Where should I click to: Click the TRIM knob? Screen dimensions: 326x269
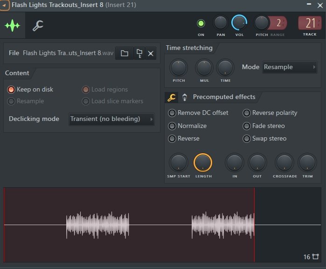coord(307,163)
